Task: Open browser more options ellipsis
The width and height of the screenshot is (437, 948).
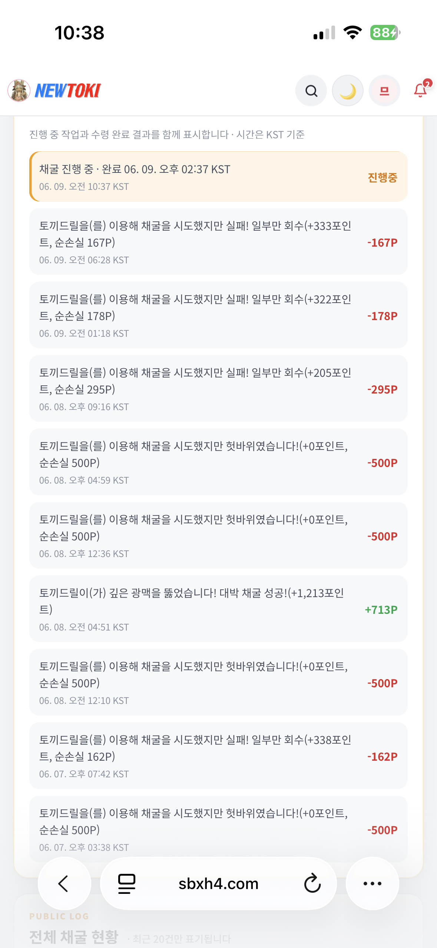Action: (373, 883)
